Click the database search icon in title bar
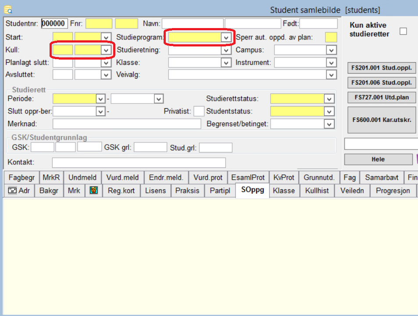Screen dimensions: 418x316 pos(8,10)
